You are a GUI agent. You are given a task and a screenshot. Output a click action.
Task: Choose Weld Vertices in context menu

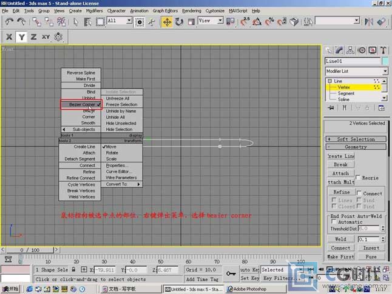point(80,196)
